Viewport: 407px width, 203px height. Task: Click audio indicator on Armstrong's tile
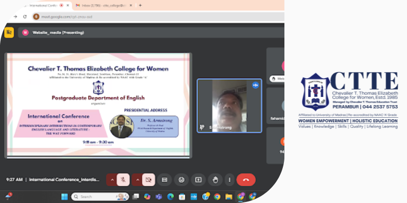255,85
